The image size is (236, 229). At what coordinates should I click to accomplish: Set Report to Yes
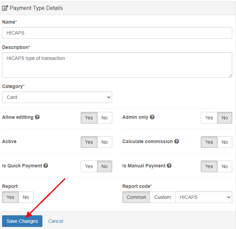(x=10, y=197)
